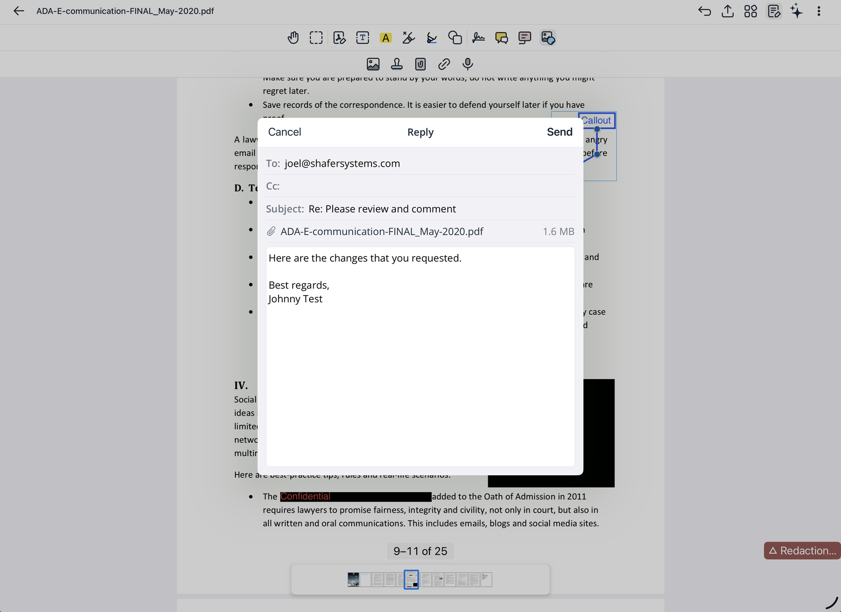Click the To recipient field
Screen dimensions: 841x612
click(420, 164)
